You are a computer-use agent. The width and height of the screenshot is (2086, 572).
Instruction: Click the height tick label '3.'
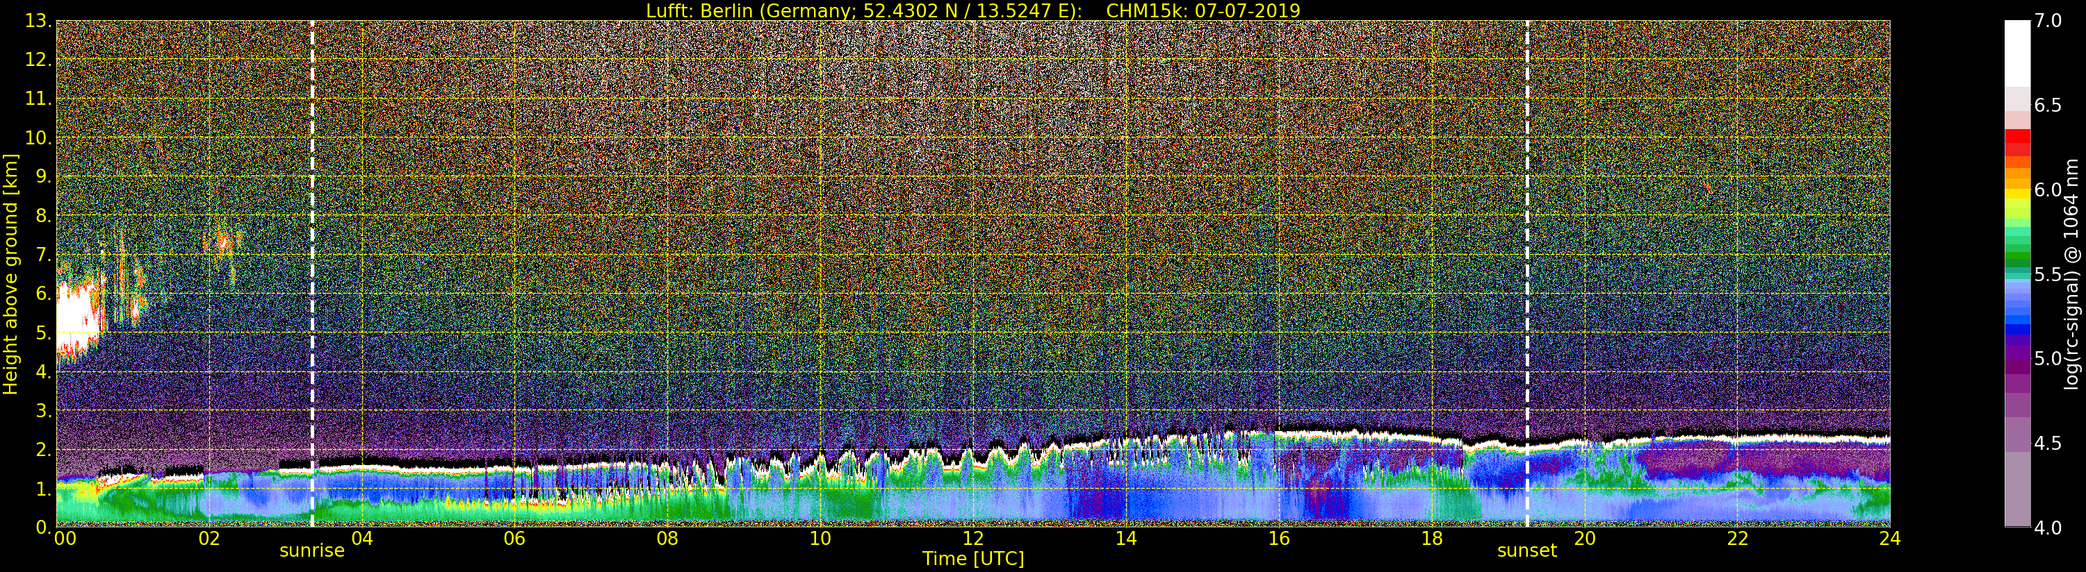[x=43, y=410]
